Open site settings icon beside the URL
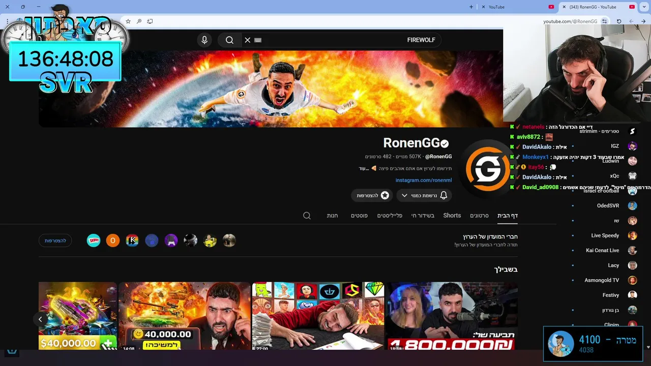This screenshot has height=366, width=651. click(x=604, y=21)
